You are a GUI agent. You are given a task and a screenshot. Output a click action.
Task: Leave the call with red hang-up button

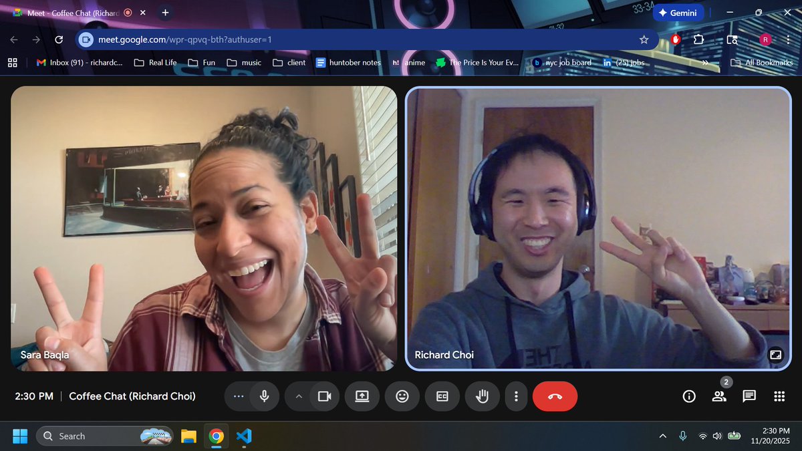pyautogui.click(x=555, y=396)
